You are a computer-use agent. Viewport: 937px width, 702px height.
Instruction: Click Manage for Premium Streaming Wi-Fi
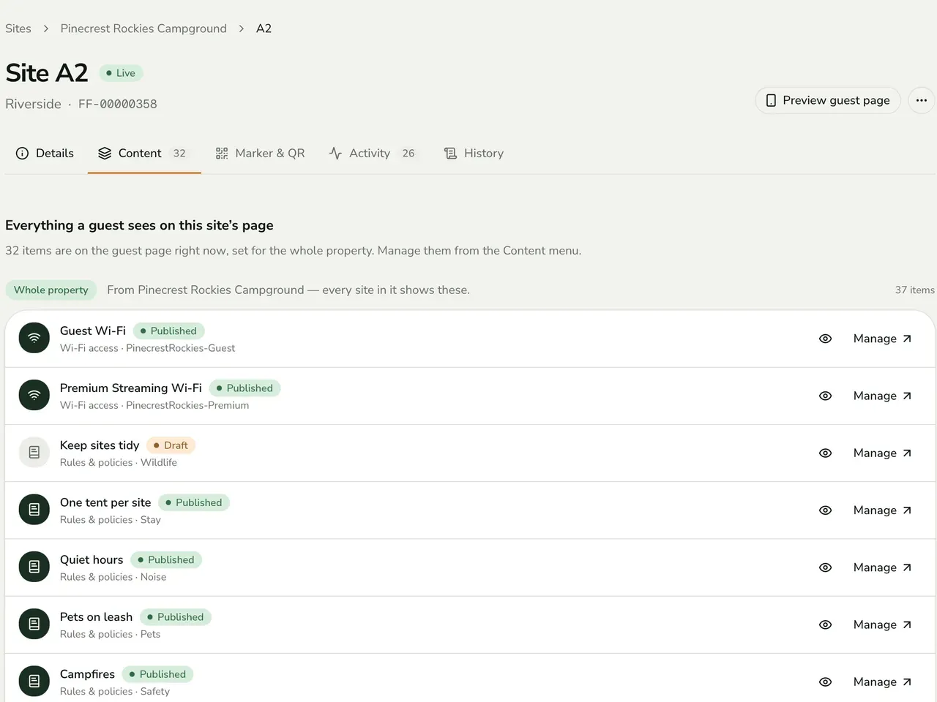click(882, 396)
